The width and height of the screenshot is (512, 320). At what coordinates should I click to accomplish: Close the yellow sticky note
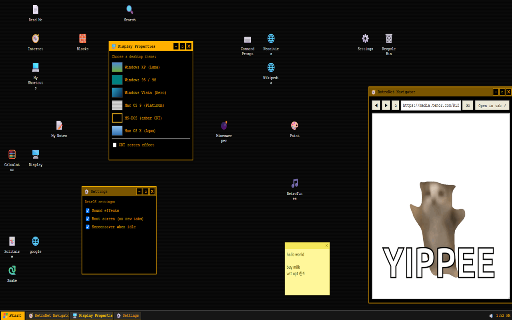pos(327,246)
